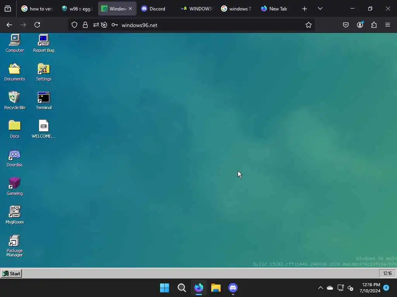This screenshot has width=397, height=297.
Task: Click the autoplay blocked icon in address bar
Action: pyautogui.click(x=104, y=25)
